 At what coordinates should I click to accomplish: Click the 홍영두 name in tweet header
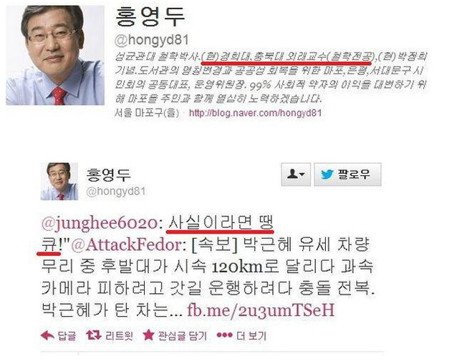(108, 175)
